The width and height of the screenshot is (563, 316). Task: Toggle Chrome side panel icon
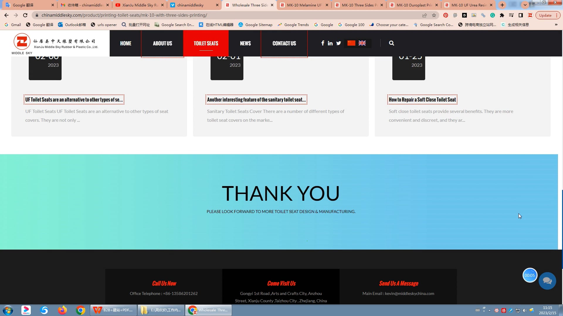[x=521, y=15]
